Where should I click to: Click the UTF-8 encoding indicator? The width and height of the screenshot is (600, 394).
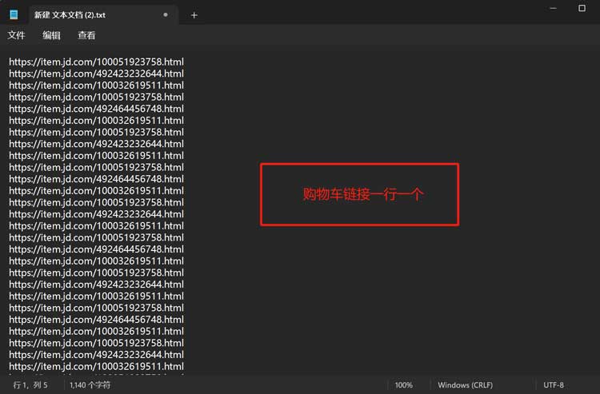554,385
